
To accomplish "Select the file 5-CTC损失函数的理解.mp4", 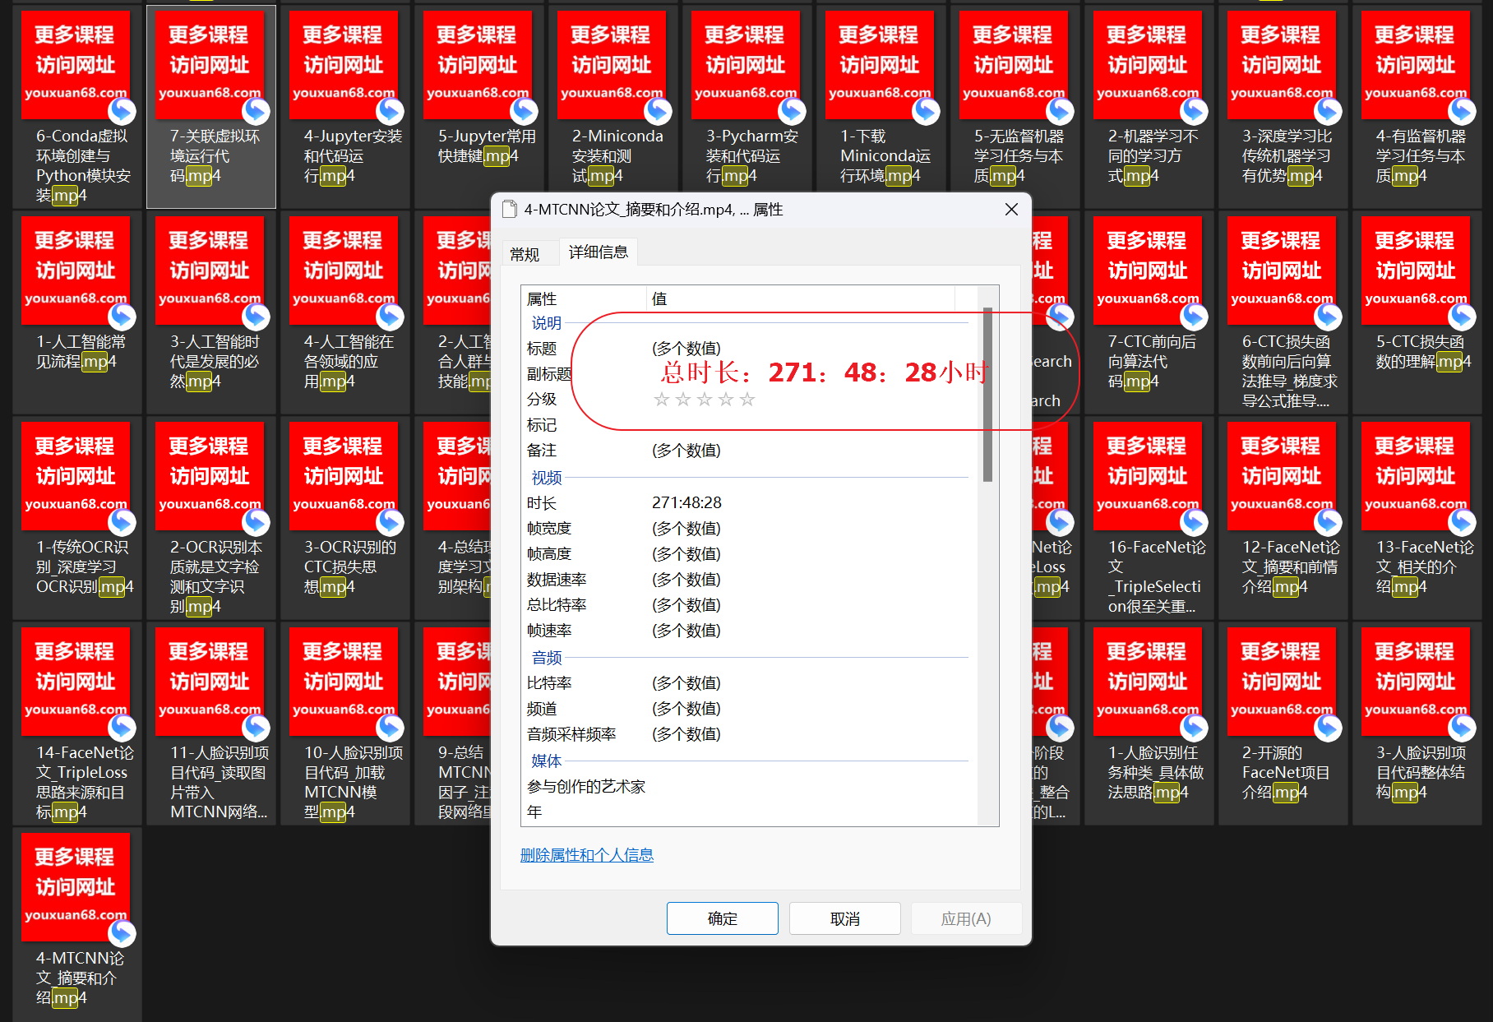I will [x=1417, y=312].
